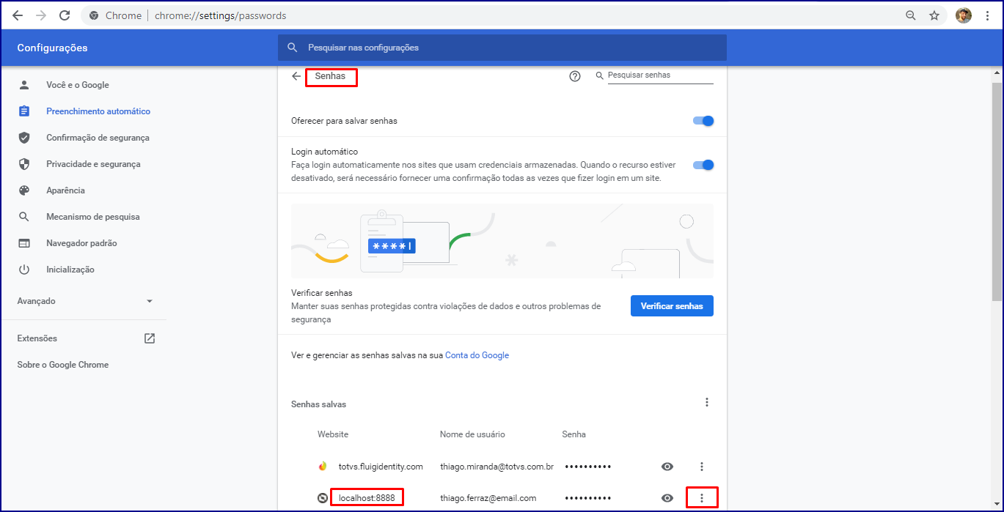Toggle Oferecer para salvar senhas switch
Image resolution: width=1004 pixels, height=512 pixels.
coord(703,121)
